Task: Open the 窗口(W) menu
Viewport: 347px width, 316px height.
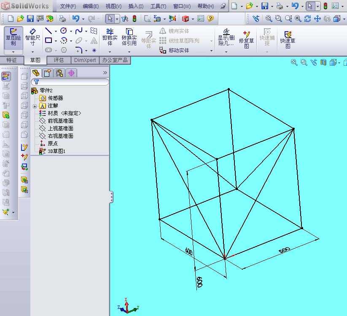Action: (182, 6)
